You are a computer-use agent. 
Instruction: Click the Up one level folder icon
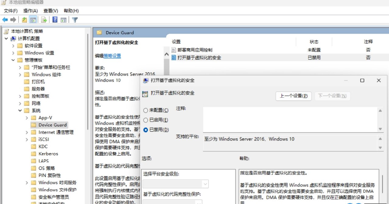[24, 20]
